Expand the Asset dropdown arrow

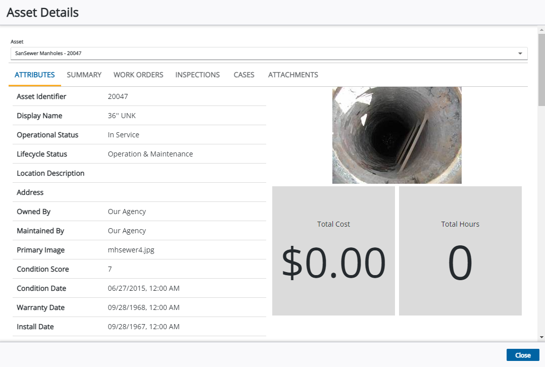(520, 54)
